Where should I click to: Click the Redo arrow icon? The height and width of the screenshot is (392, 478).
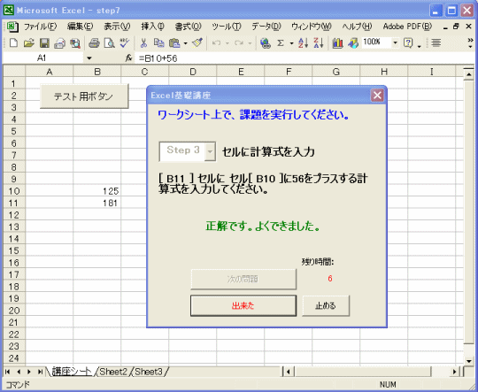pyautogui.click(x=239, y=43)
